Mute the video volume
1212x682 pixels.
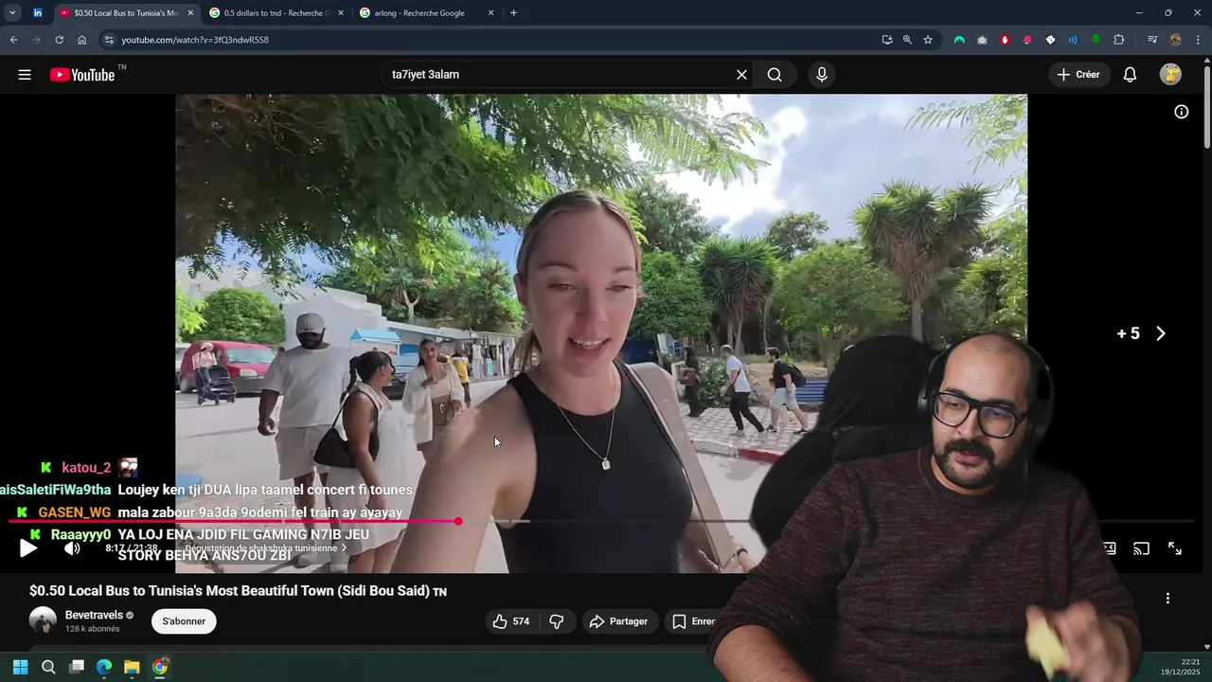click(72, 548)
